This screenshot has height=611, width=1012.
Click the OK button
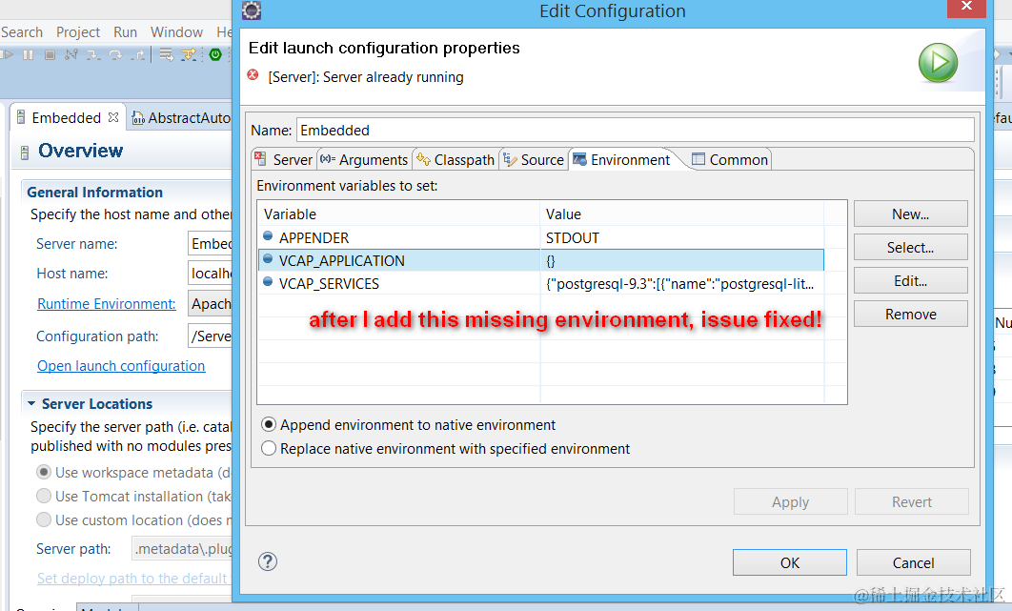(790, 562)
